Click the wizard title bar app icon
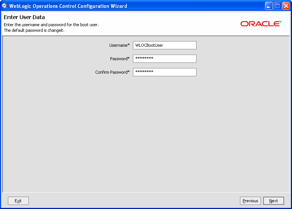Screen dimensions: 292x209 coord(4,6)
